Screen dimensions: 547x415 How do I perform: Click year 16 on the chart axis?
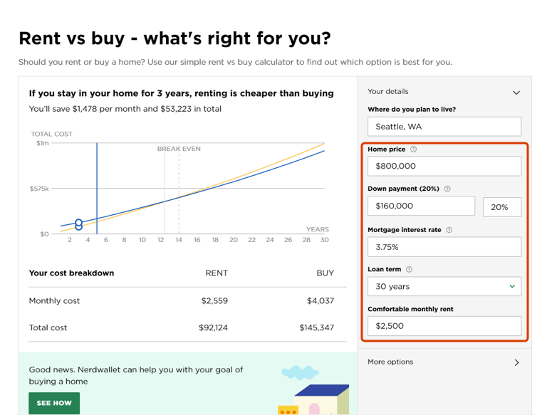[197, 240]
